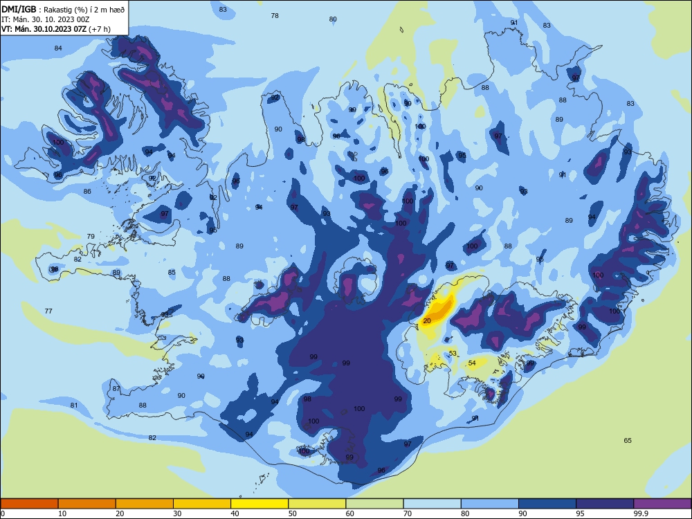Click the title text DMI/IGB Rakastig
Viewport: 692px width, 519px height.
click(63, 9)
